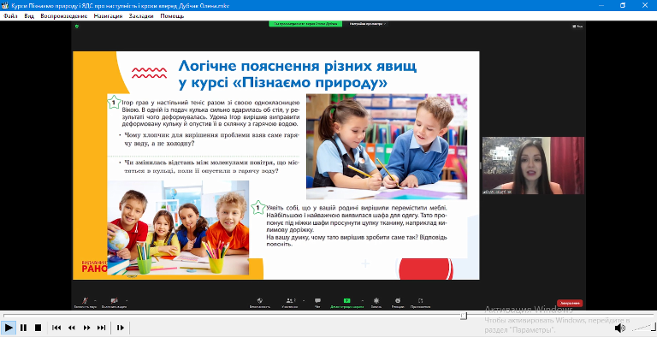
Task: Open the Файл menu
Action: (10, 16)
